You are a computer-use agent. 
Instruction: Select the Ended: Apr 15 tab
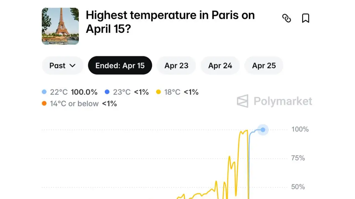pos(120,66)
